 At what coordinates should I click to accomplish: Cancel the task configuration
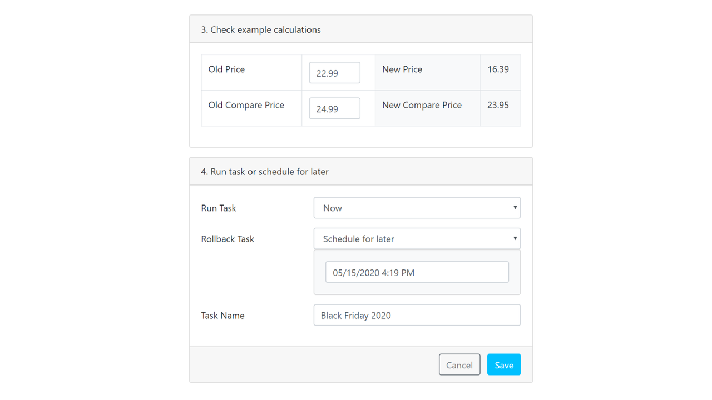point(459,364)
